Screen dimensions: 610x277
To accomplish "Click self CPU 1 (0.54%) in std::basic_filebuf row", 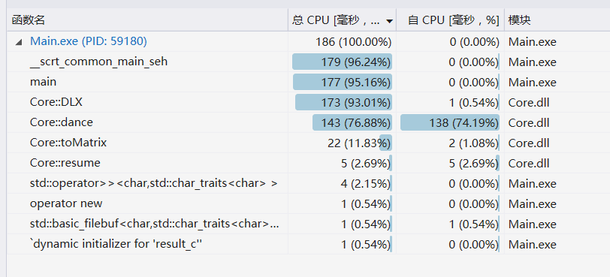I will 473,224.
